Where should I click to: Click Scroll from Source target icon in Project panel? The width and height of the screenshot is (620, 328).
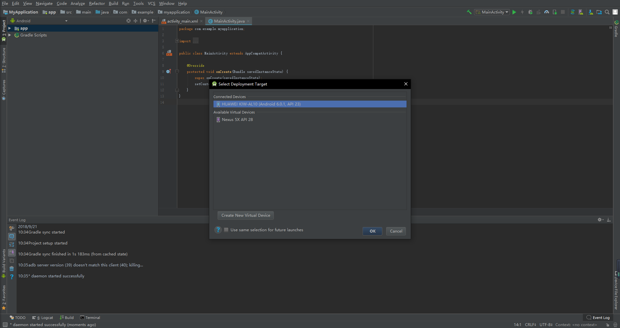click(x=129, y=21)
